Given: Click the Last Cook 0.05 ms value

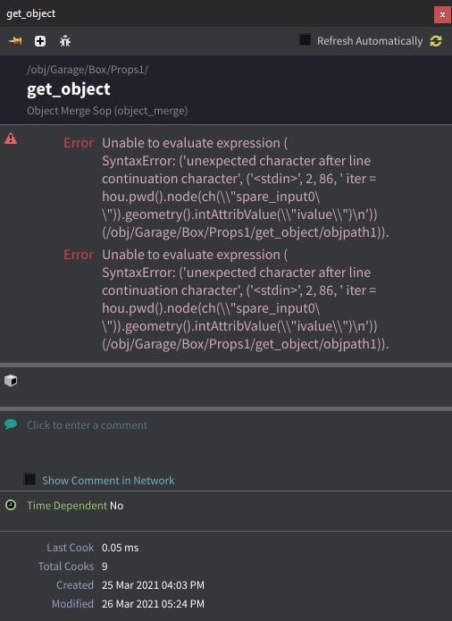Looking at the screenshot, I should 121,548.
